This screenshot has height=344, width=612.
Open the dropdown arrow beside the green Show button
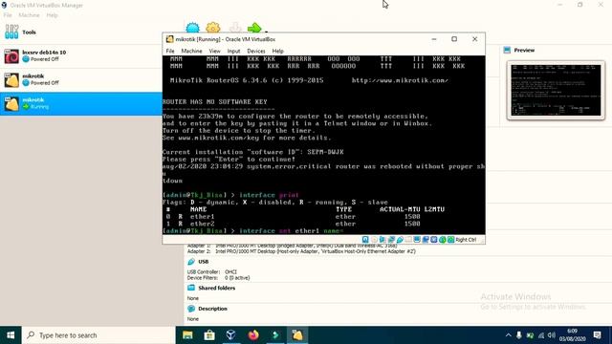point(266,32)
